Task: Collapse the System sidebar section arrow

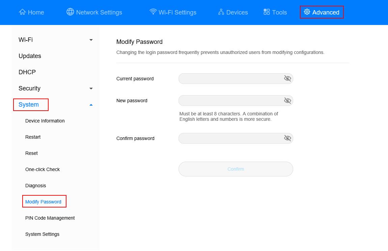Action: pyautogui.click(x=91, y=105)
